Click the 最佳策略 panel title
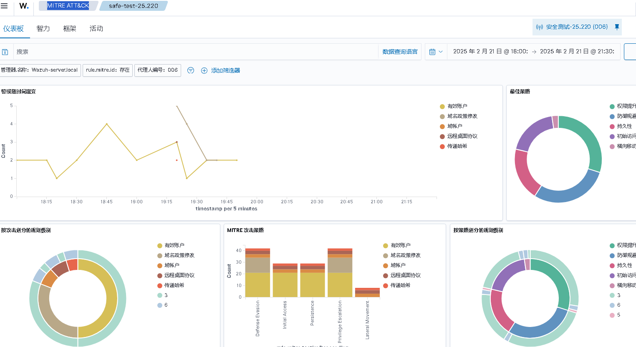Viewport: 636px width, 347px height. coord(520,92)
